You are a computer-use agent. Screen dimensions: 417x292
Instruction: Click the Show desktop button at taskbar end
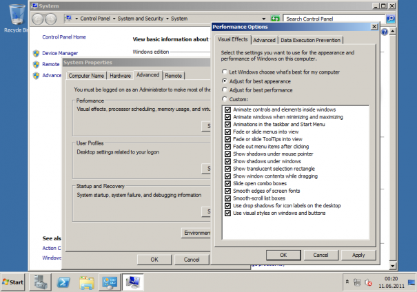tap(411, 282)
